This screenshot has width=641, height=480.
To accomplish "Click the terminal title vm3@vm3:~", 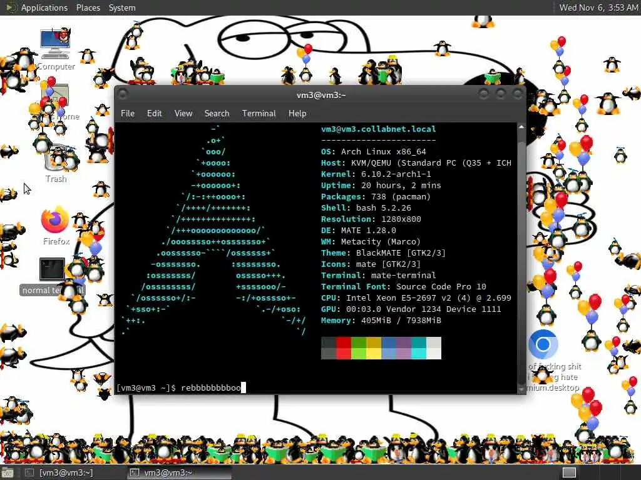I will [x=321, y=95].
